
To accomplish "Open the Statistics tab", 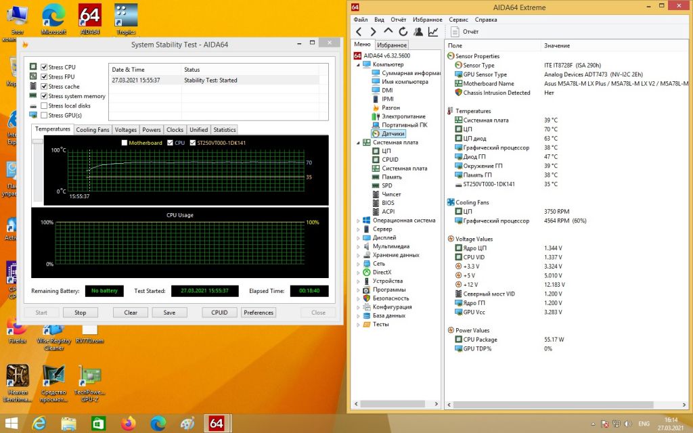I will (225, 130).
